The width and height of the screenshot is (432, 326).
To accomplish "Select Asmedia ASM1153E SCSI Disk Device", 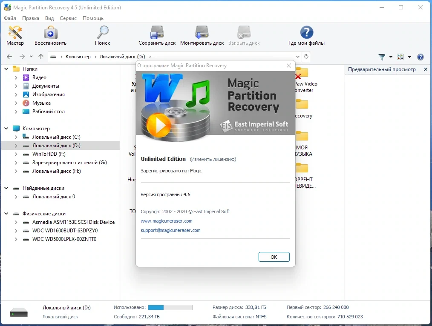I will coord(73,222).
